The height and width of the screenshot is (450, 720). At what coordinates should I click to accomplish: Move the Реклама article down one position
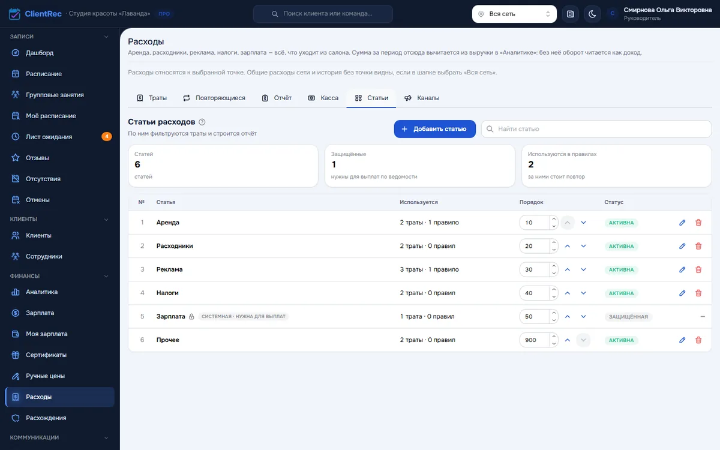[x=583, y=269]
